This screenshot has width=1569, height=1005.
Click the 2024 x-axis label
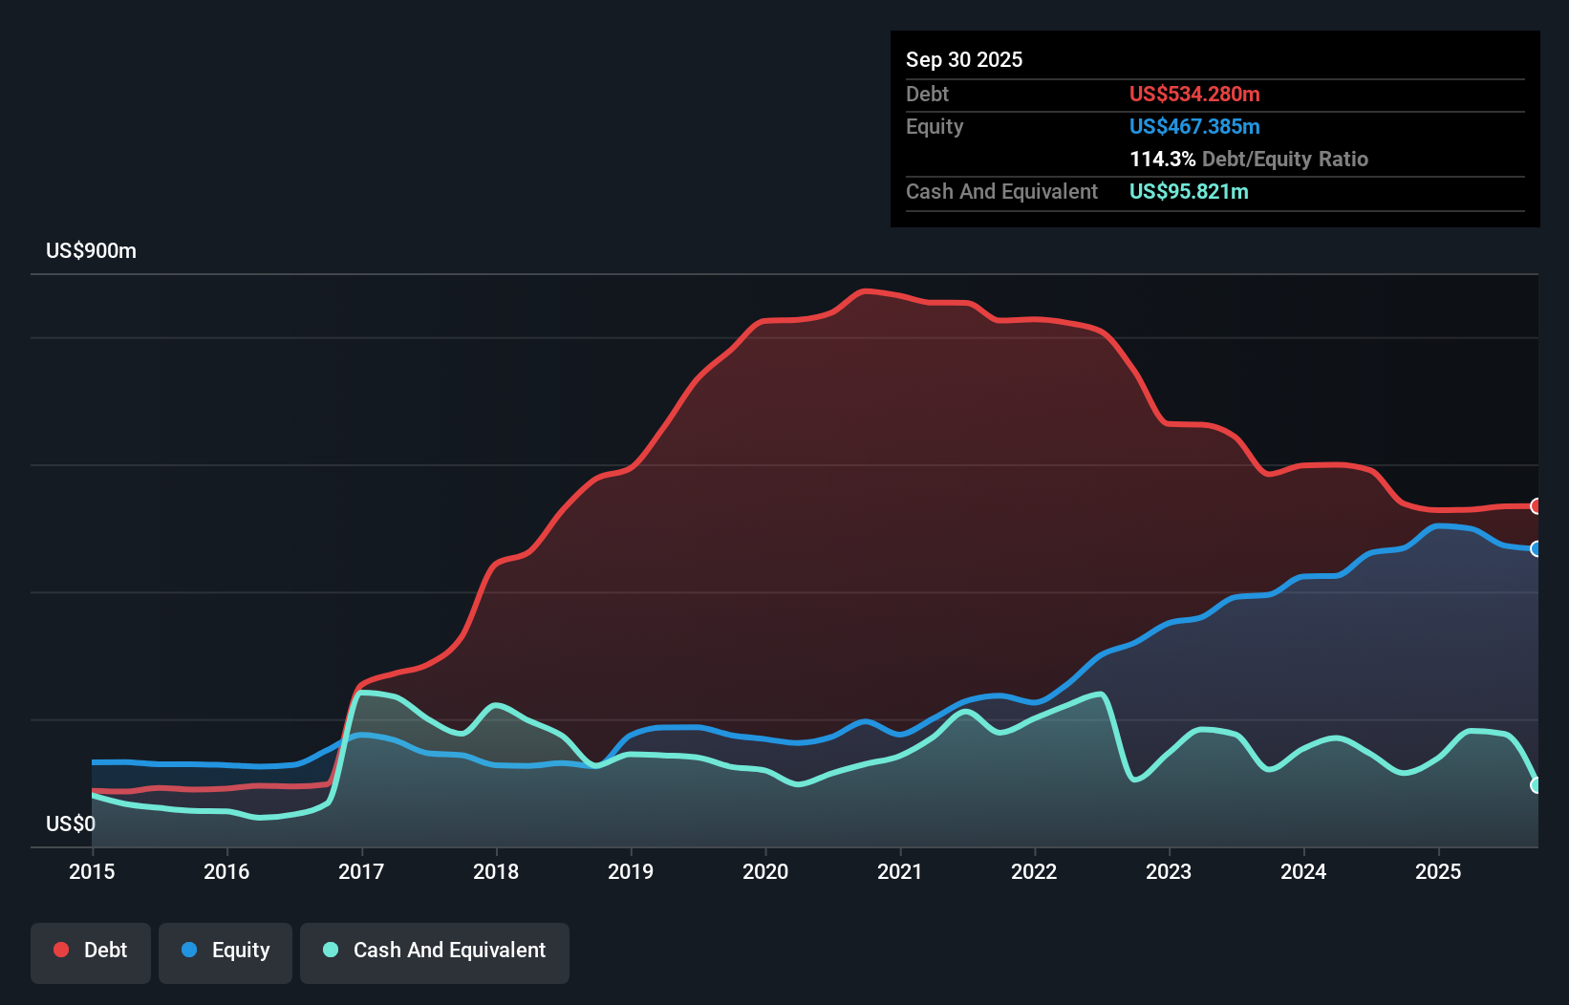(1303, 871)
